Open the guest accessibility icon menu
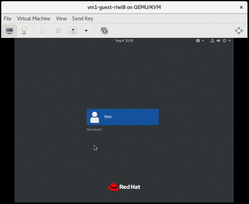This screenshot has width=249, height=204. [x=198, y=41]
